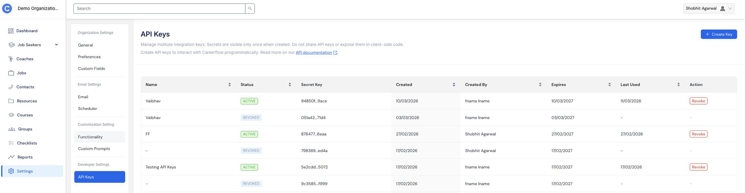Screen dimensions: 745x193
Task: Open the API documentation link
Action: (314, 53)
